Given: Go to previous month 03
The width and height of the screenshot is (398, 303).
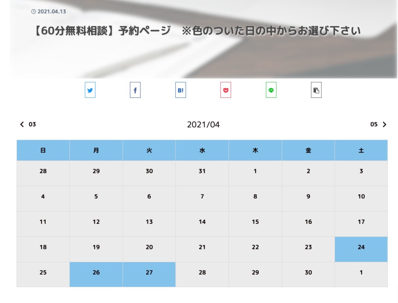Looking at the screenshot, I should 28,124.
